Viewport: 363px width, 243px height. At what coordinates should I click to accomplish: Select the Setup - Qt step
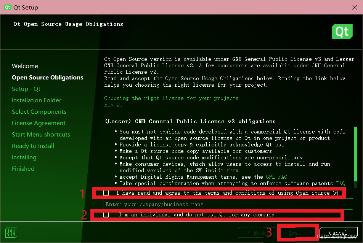coord(26,89)
